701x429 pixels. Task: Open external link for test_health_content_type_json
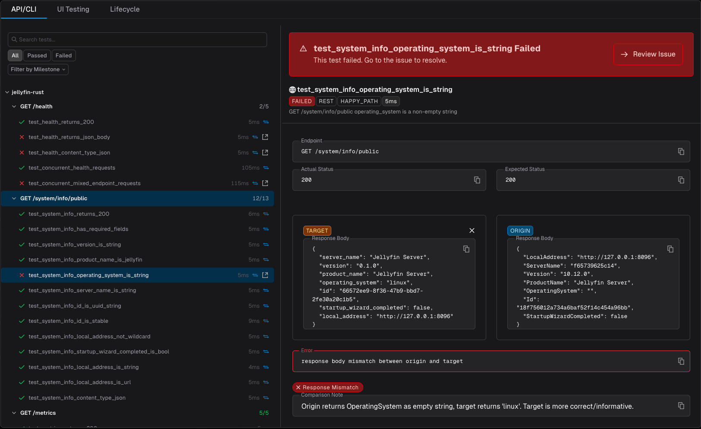265,153
